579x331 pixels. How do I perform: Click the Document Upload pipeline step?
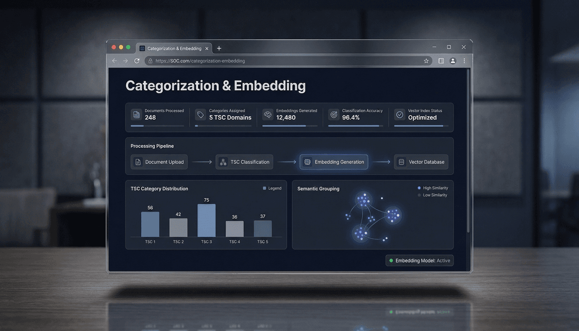160,162
